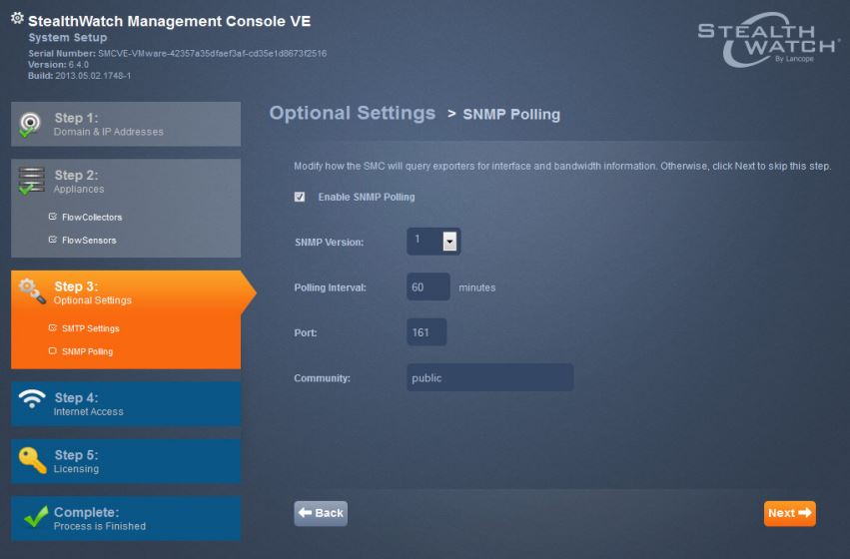Click the checked box icon beside FlowCollectors
850x559 pixels.
tap(53, 217)
